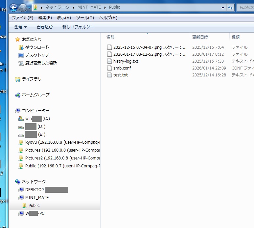The width and height of the screenshot is (254, 228).
Task: Click the Downloads (ダウンロード) folder icon
Action: (x=21, y=47)
